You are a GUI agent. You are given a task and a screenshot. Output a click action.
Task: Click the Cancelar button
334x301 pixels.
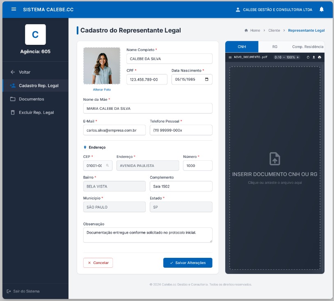[98, 263]
